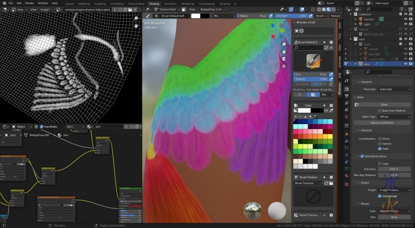Viewport: 415px width, 228px height.
Task: Click the hand pan icon in the 3D viewport
Action: [x=283, y=51]
